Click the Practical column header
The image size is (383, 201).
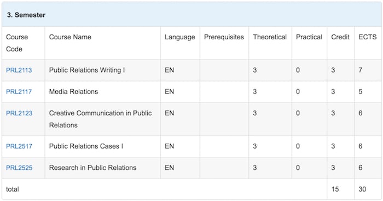[x=309, y=37]
